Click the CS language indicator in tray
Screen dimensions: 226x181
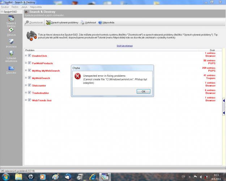(x=183, y=177)
